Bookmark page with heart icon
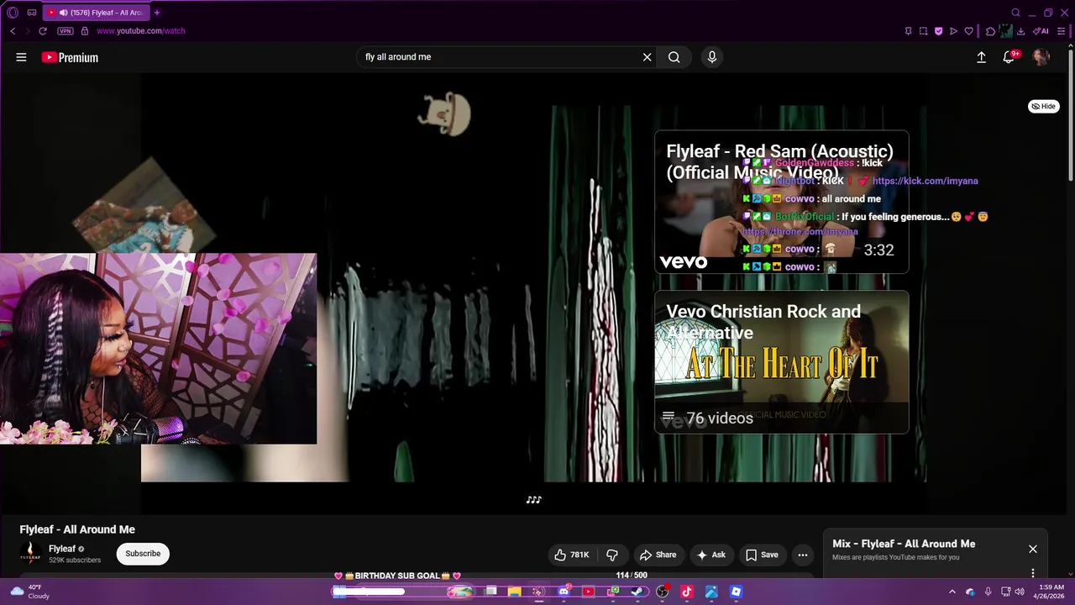This screenshot has height=605, width=1075. click(x=968, y=31)
